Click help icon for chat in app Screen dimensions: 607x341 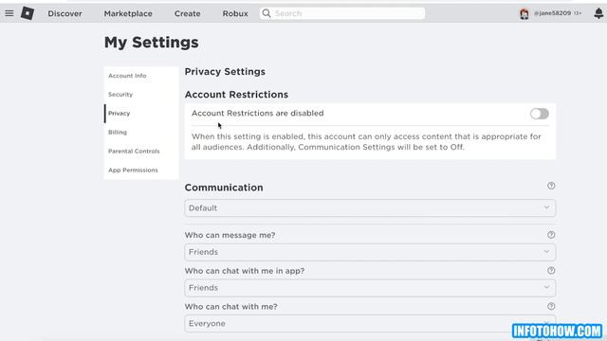tap(551, 271)
